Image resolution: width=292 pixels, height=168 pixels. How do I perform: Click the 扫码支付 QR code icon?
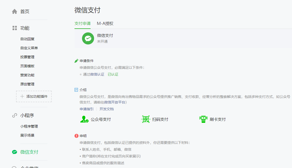[x=146, y=119]
